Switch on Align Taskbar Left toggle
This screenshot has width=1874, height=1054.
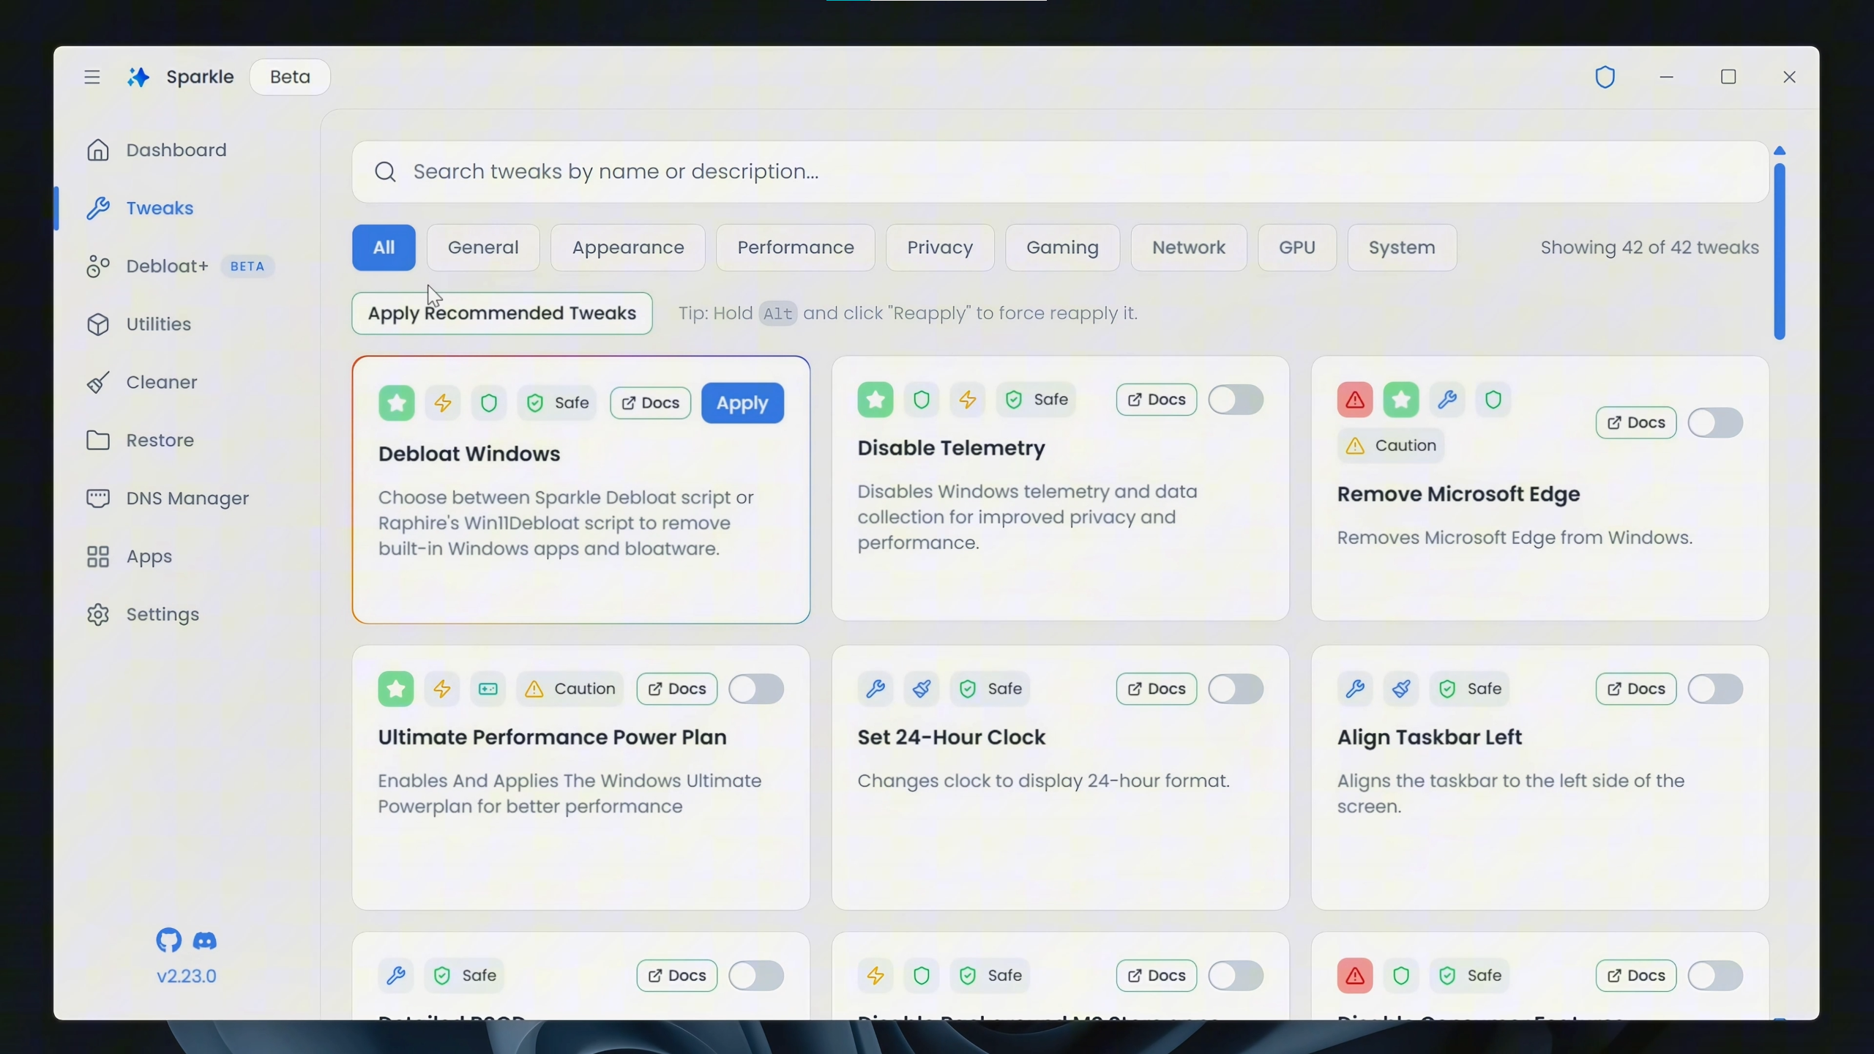point(1715,689)
